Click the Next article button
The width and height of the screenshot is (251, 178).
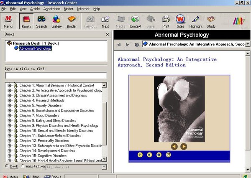pyautogui.click(x=105, y=21)
